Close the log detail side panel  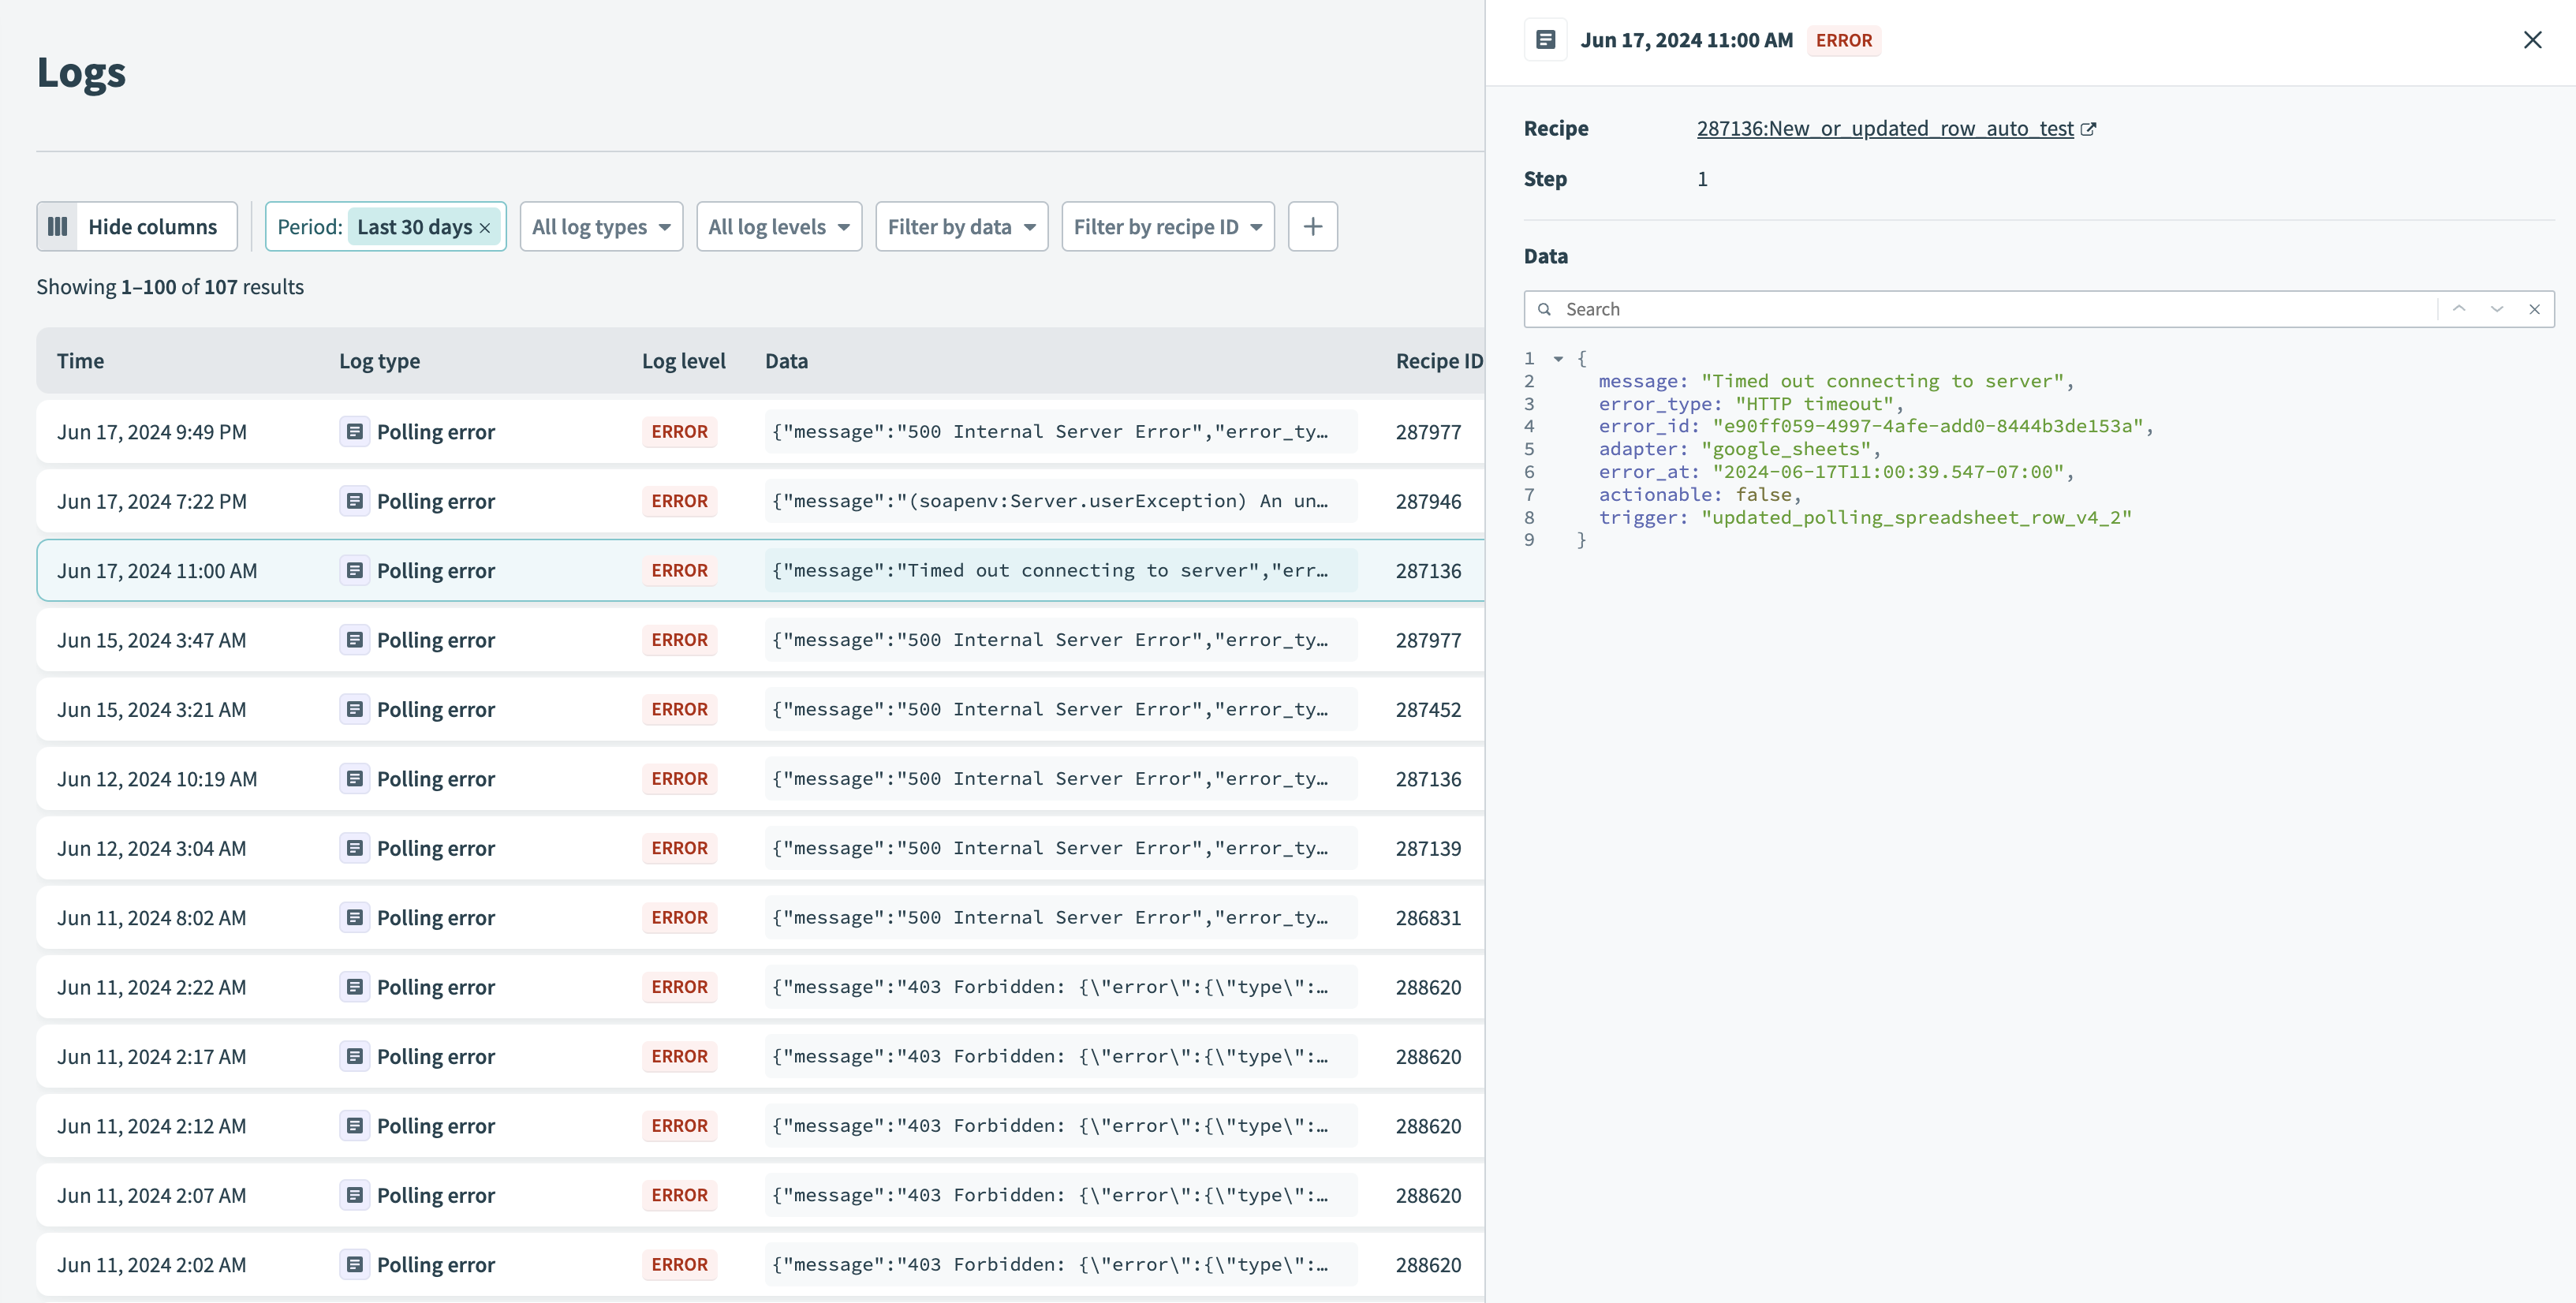[x=2532, y=40]
